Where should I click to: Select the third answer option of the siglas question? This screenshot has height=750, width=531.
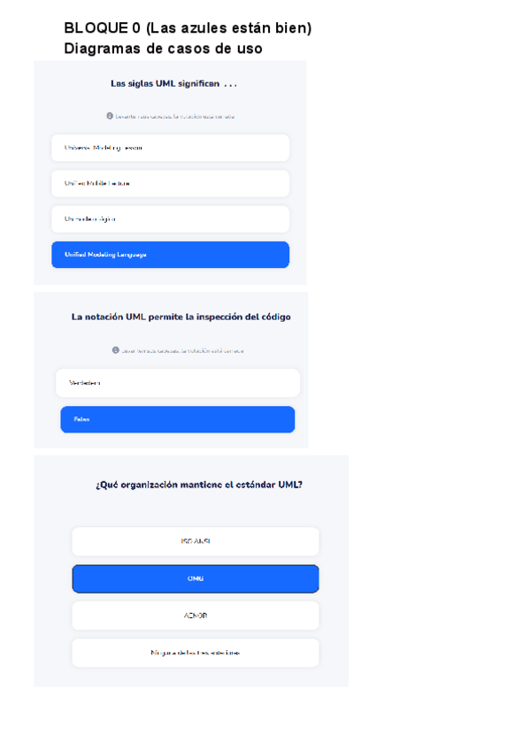[170, 218]
